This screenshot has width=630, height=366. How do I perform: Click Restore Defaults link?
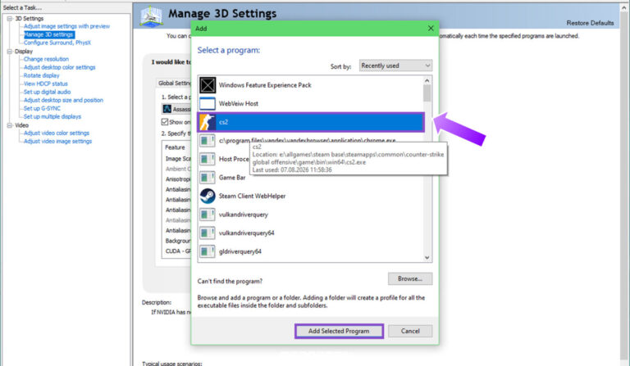[x=590, y=23]
